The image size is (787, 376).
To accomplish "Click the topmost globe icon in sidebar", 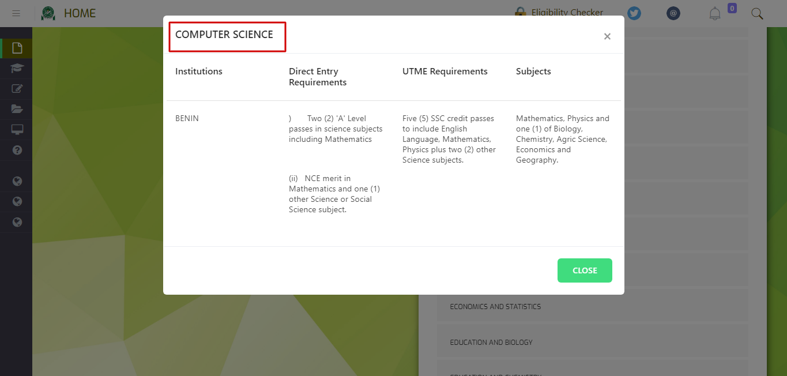I will tap(16, 181).
